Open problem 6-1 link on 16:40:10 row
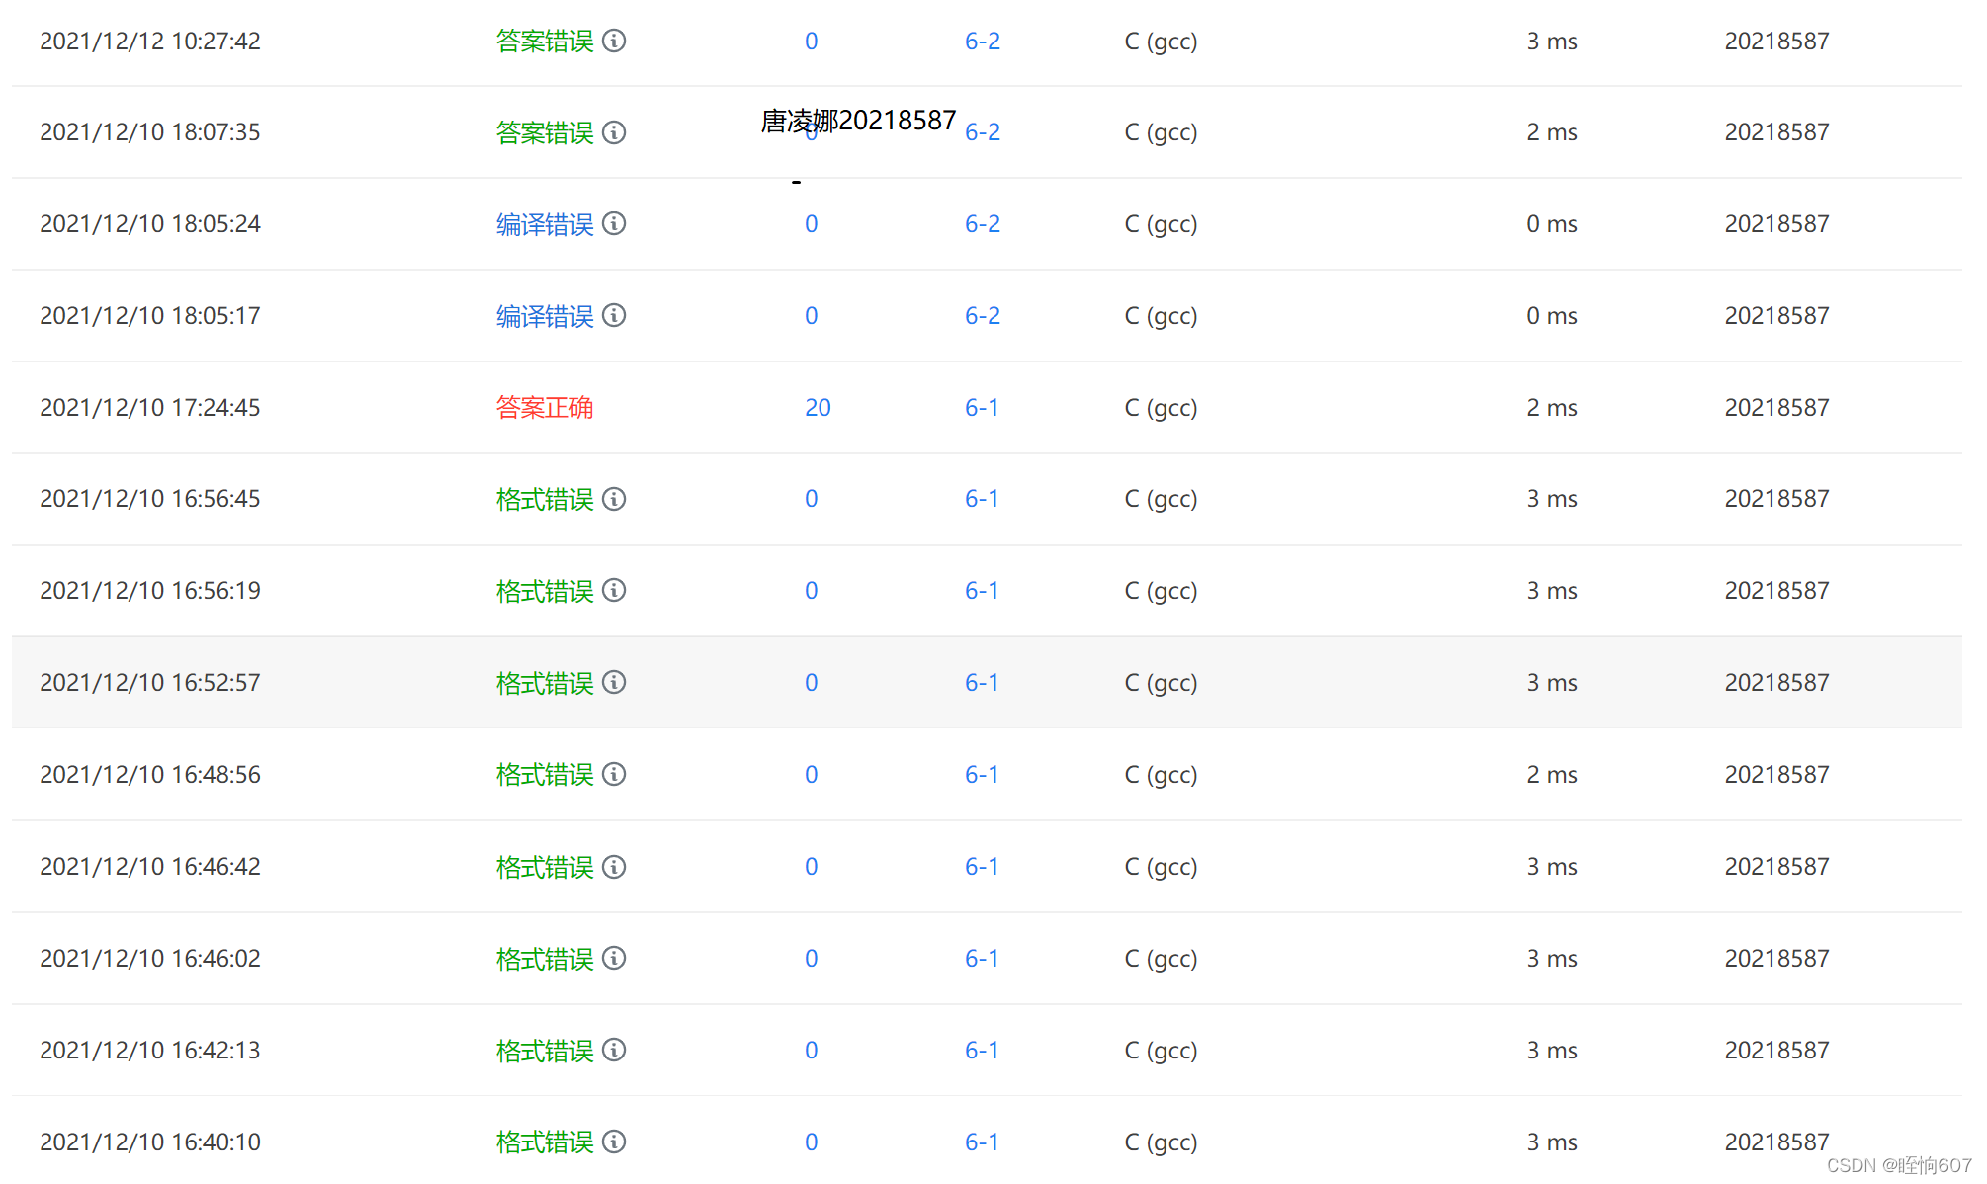 click(982, 1142)
